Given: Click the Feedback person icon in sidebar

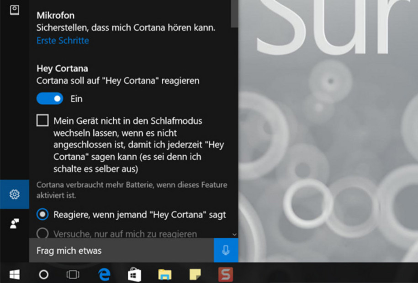Looking at the screenshot, I should 14,223.
